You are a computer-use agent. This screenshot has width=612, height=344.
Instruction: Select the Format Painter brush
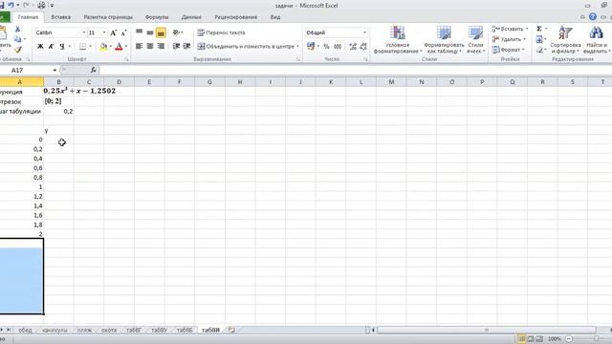(17, 50)
